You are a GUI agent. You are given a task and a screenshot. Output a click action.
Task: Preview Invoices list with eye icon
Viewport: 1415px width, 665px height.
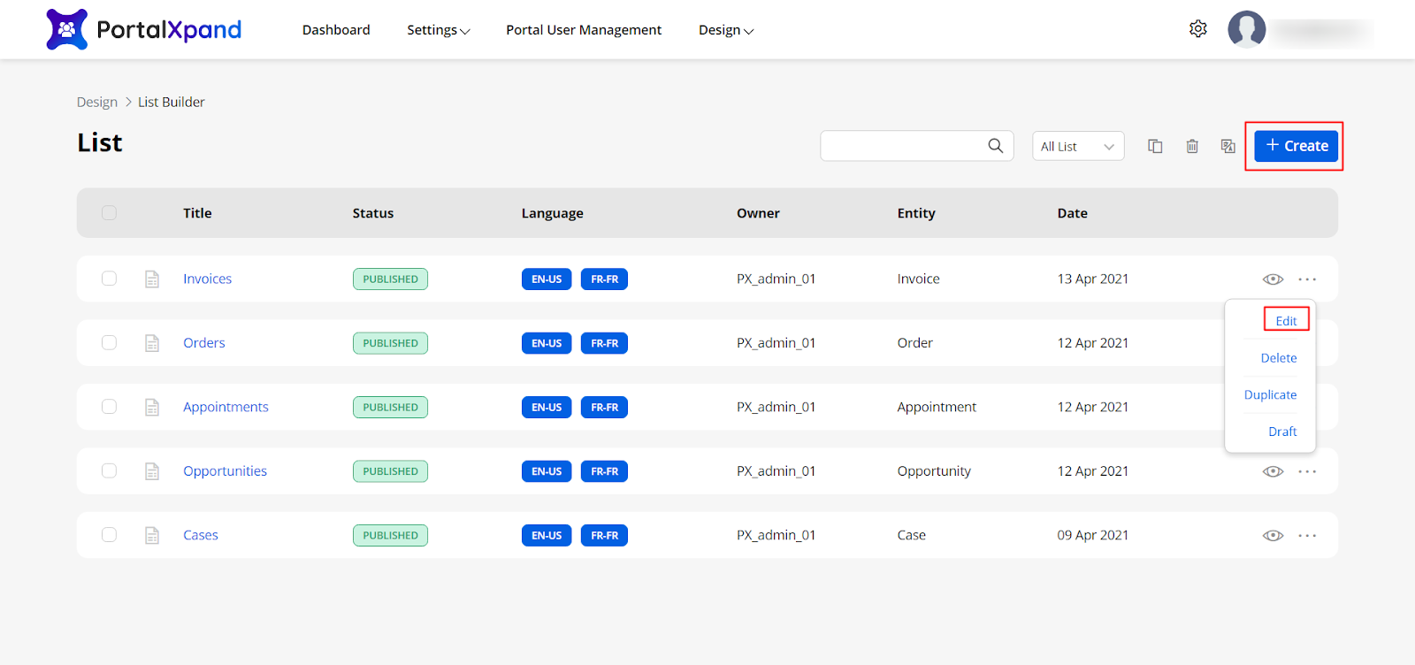point(1273,279)
